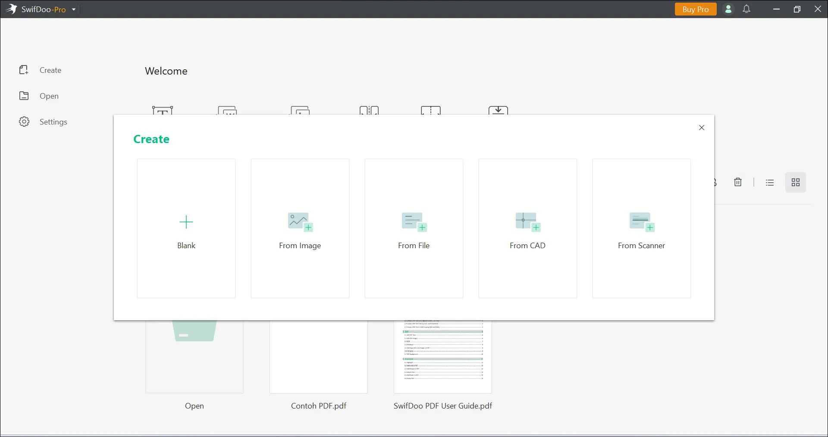
Task: Switch to list view
Action: (770, 183)
